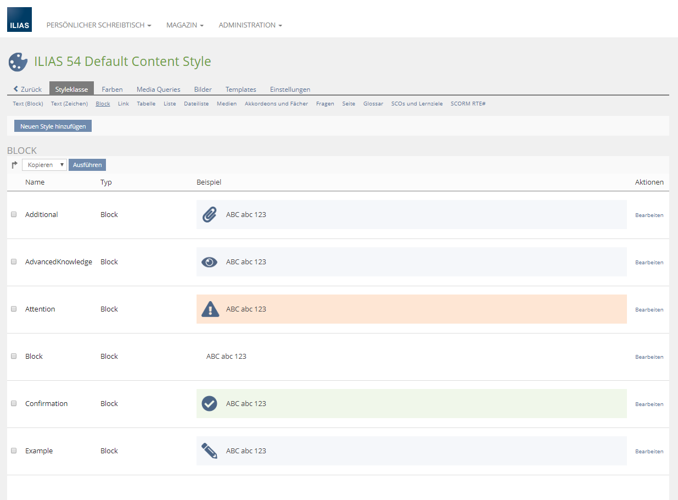This screenshot has height=500, width=678.
Task: Expand the Persönlicher Schreibtisch menu
Action: [99, 25]
